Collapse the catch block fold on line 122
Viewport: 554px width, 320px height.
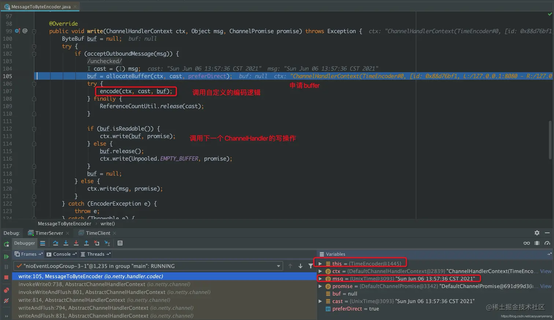pos(34,204)
